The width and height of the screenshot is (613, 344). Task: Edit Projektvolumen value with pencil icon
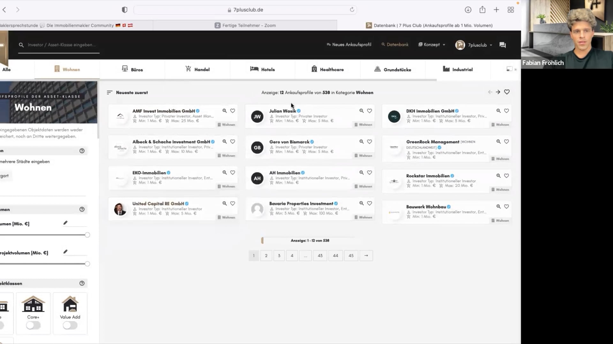click(65, 252)
